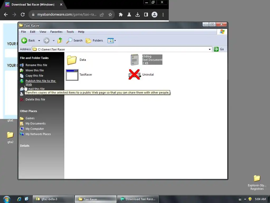Open the Favorites menu
The height and width of the screenshot is (203, 270).
click(x=56, y=32)
